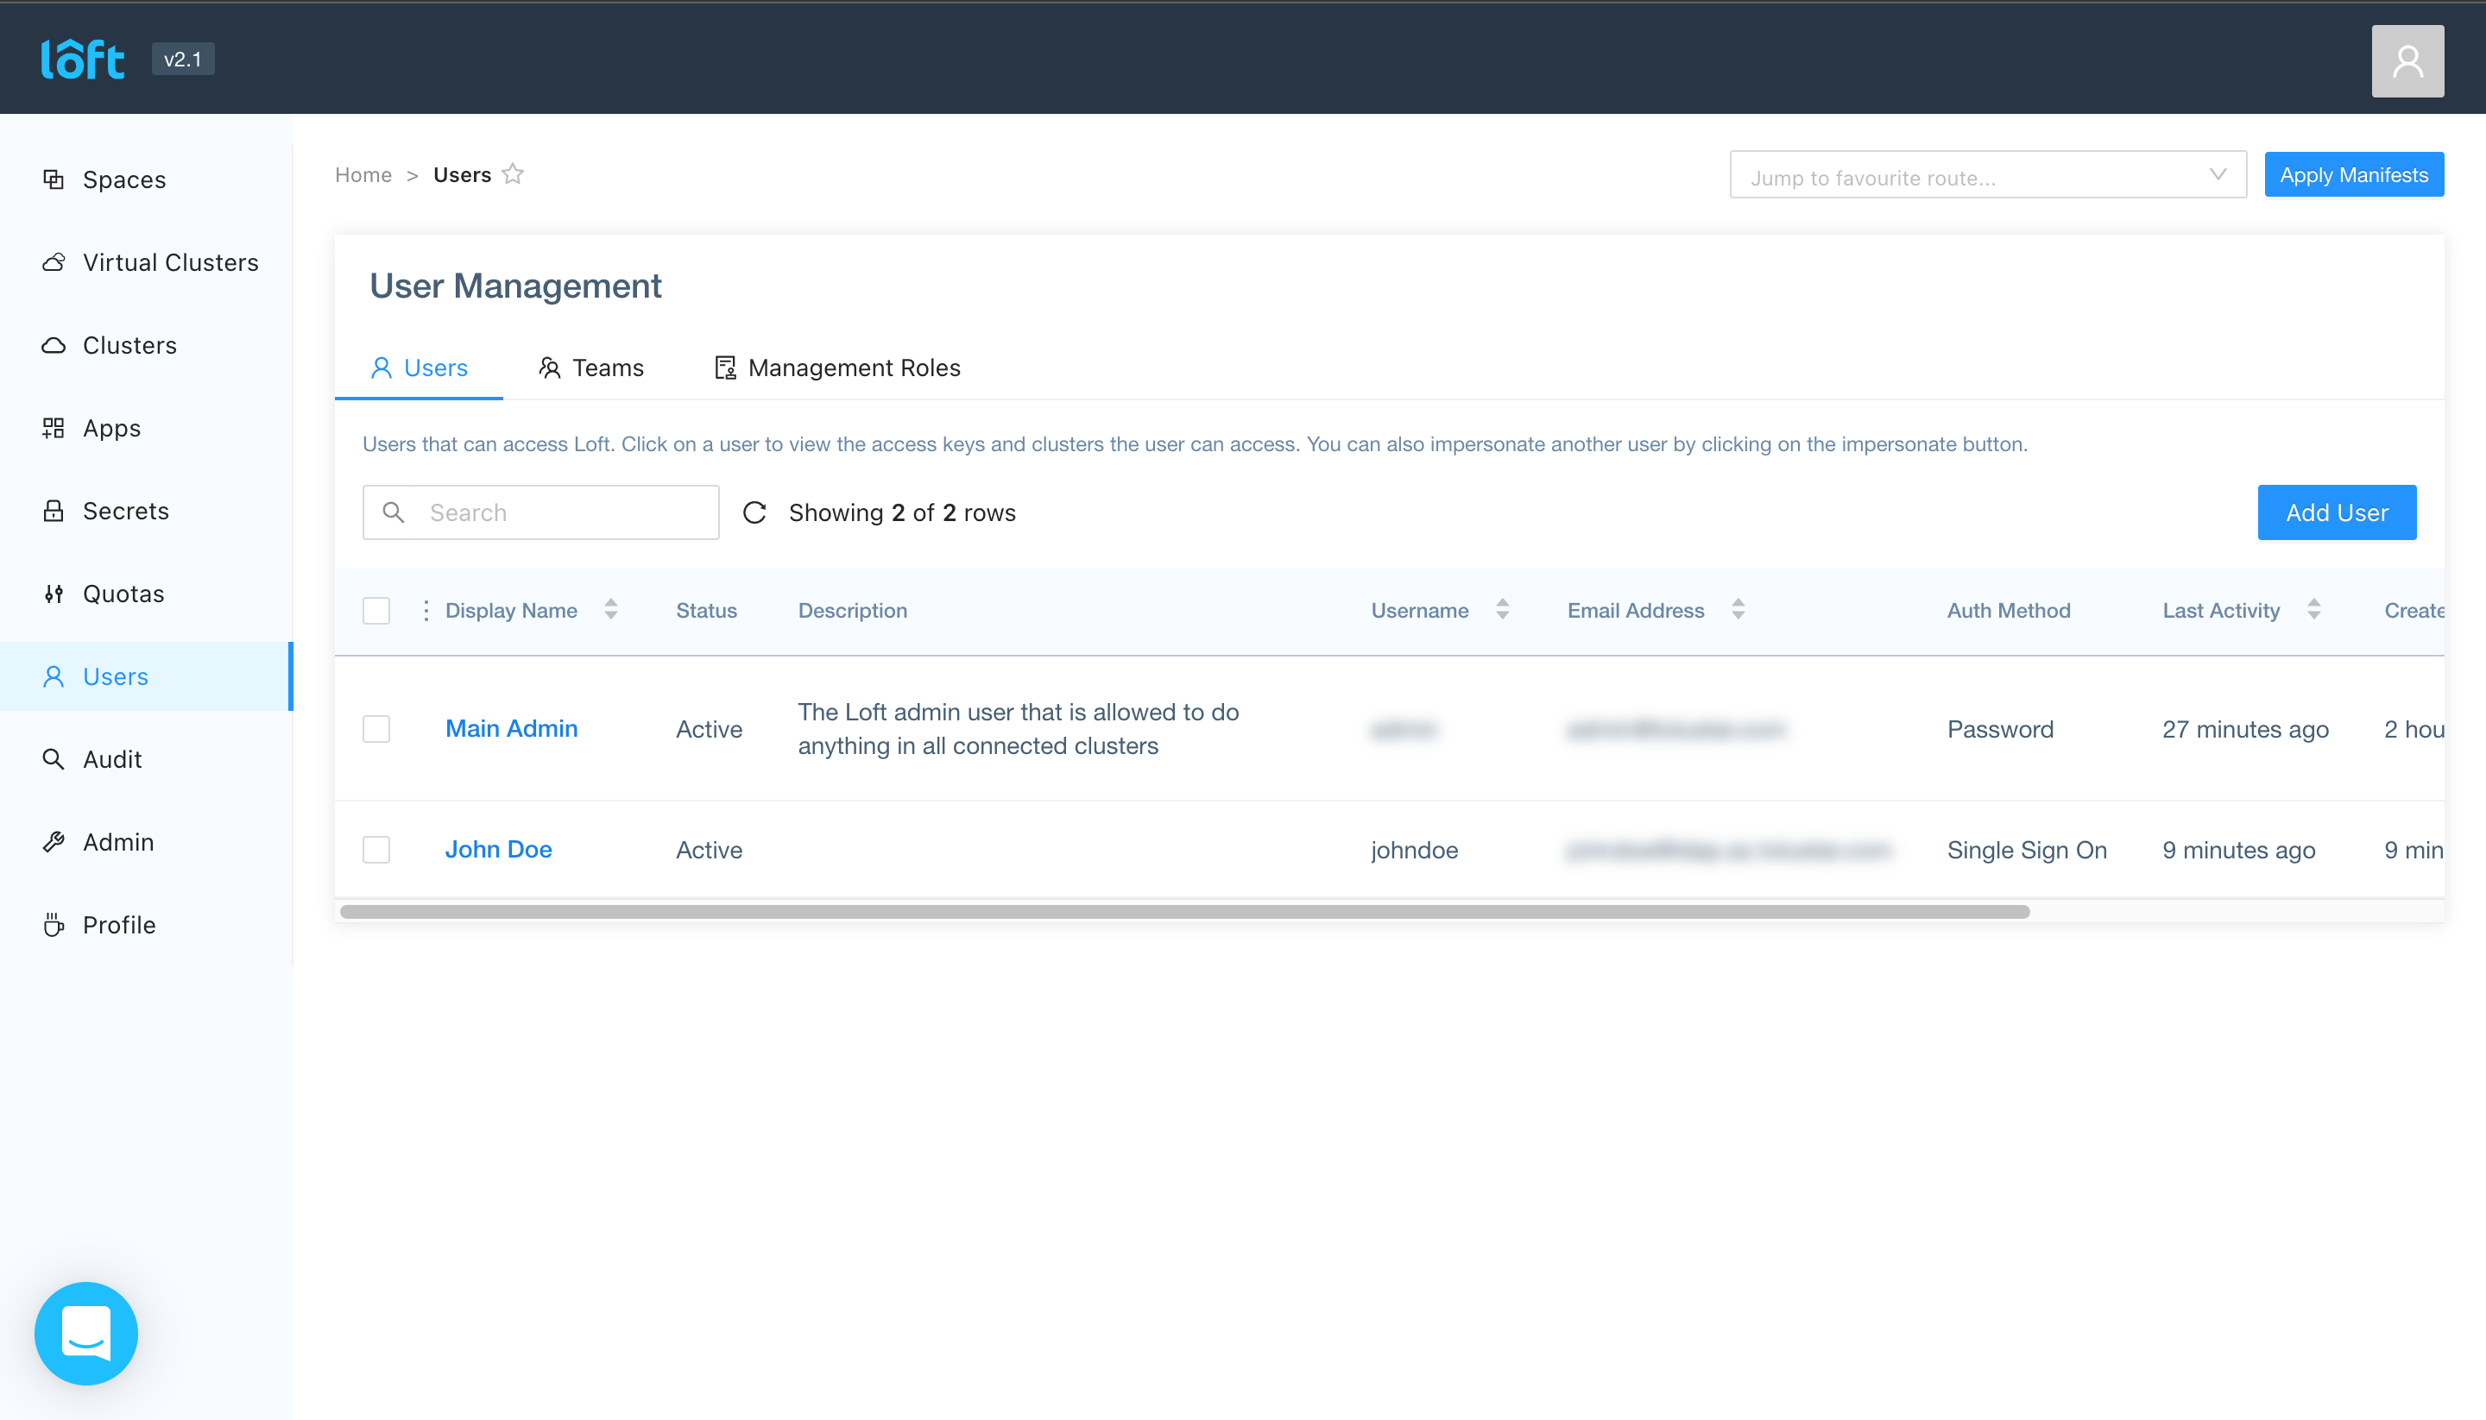Switch to the Teams tab

click(591, 368)
